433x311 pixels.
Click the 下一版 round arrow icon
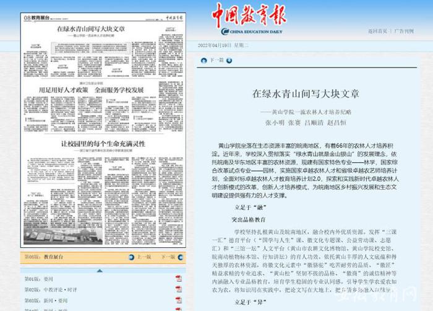point(181,257)
